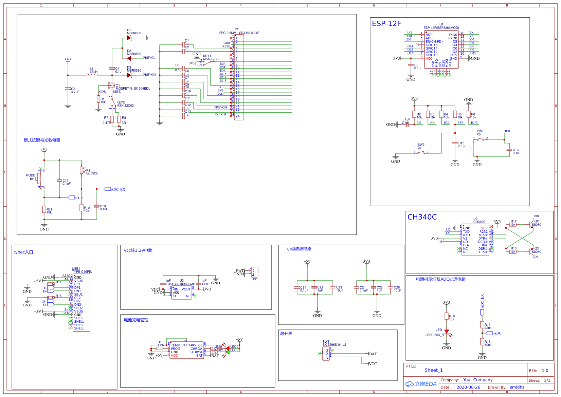Click the '总开关' section label

(286, 334)
